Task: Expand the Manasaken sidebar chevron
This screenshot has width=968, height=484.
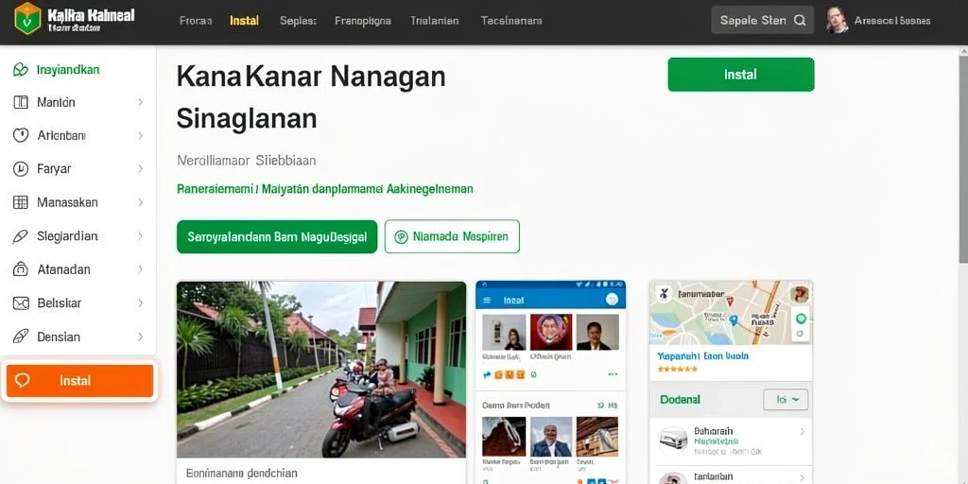Action: [140, 202]
